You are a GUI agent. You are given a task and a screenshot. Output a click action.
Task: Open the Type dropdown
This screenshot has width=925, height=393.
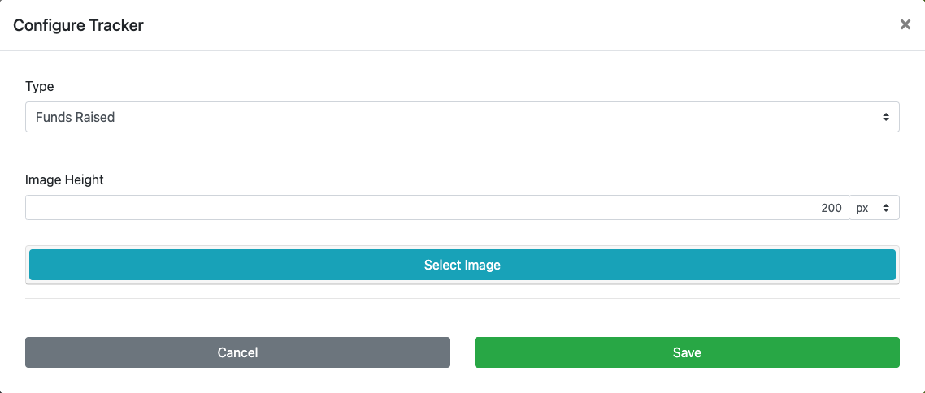tap(462, 117)
